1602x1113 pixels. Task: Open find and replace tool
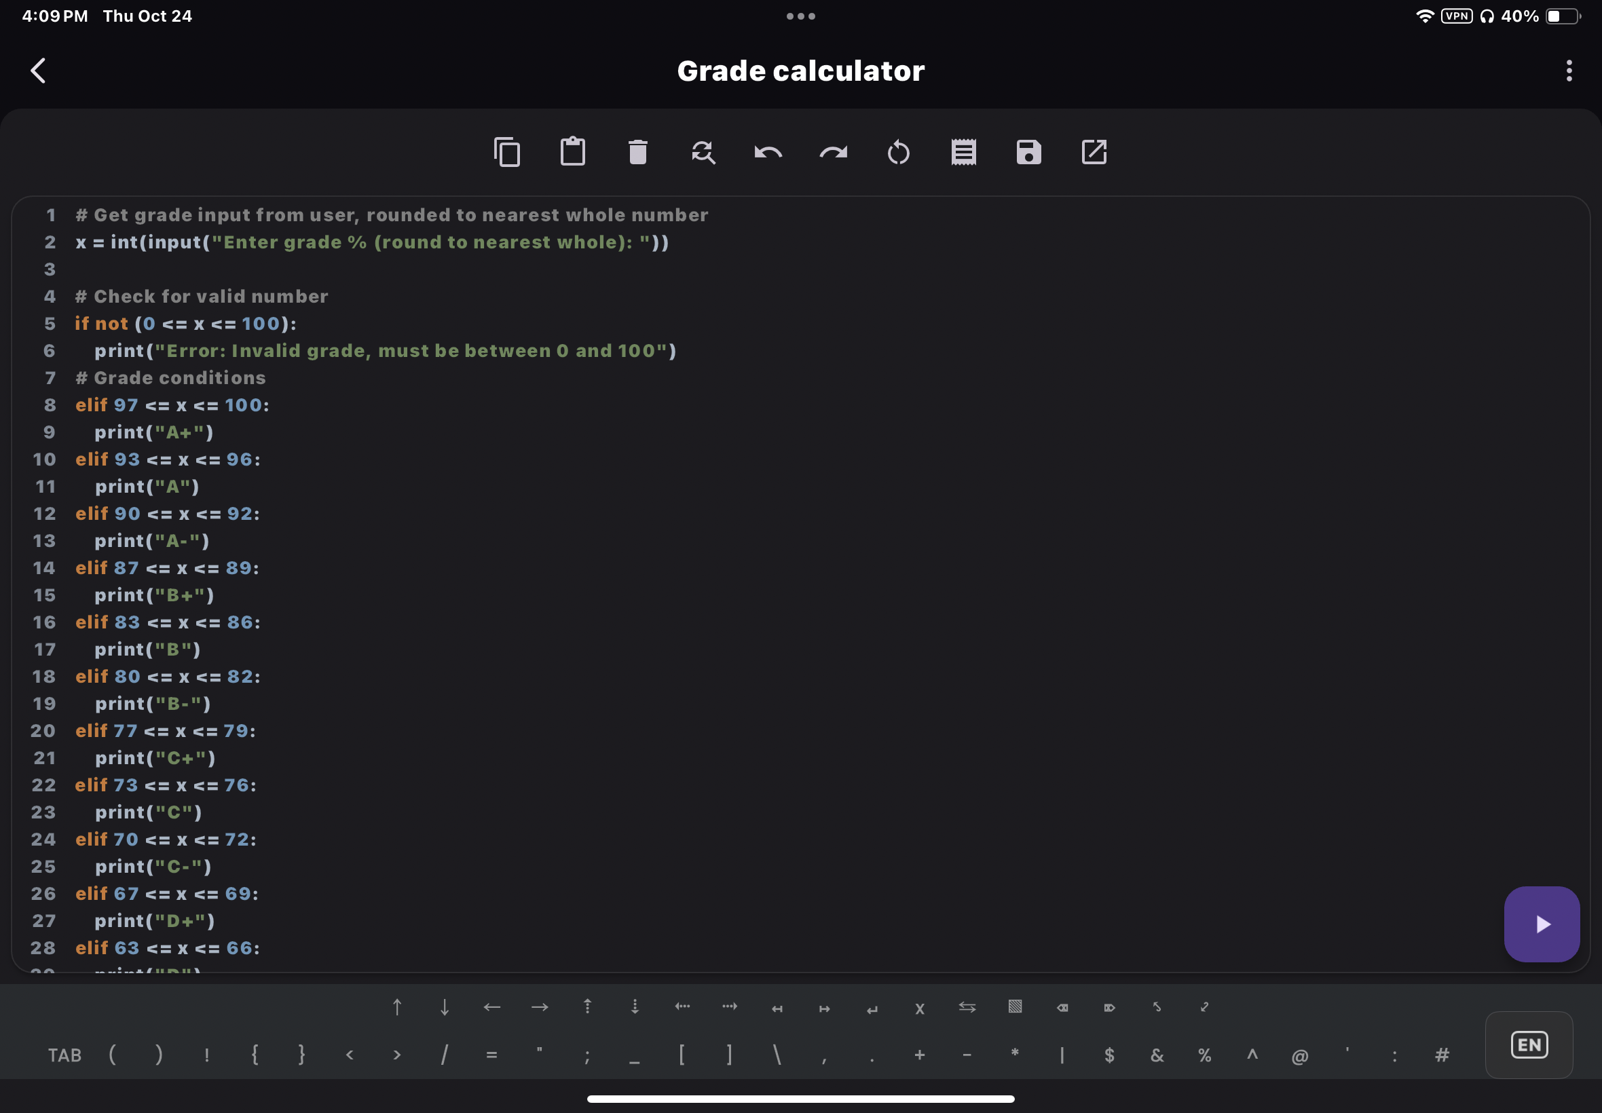point(703,152)
